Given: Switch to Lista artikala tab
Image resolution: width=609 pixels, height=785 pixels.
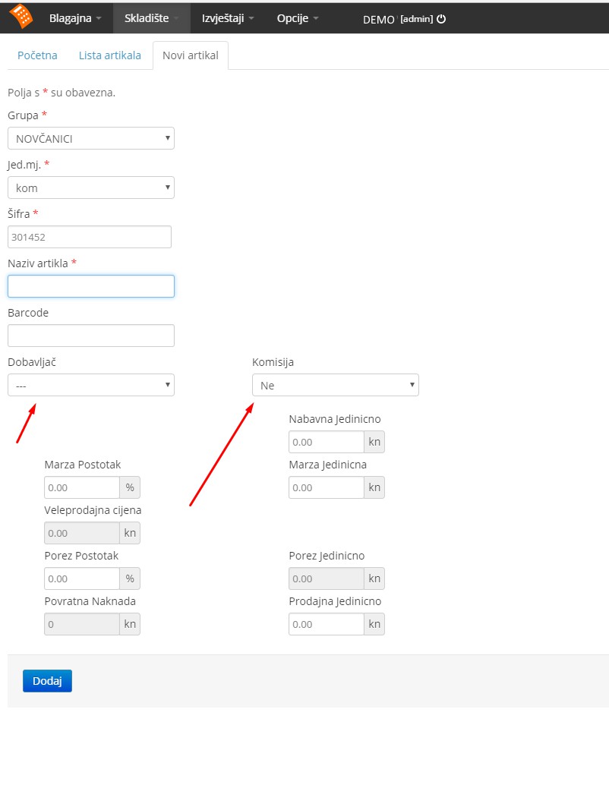Looking at the screenshot, I should (109, 55).
